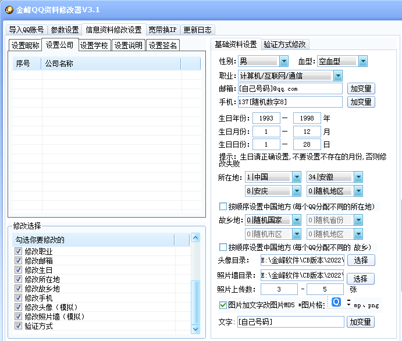Open the 1|中国 country dropdown
This screenshot has height=341, width=402.
[x=297, y=177]
